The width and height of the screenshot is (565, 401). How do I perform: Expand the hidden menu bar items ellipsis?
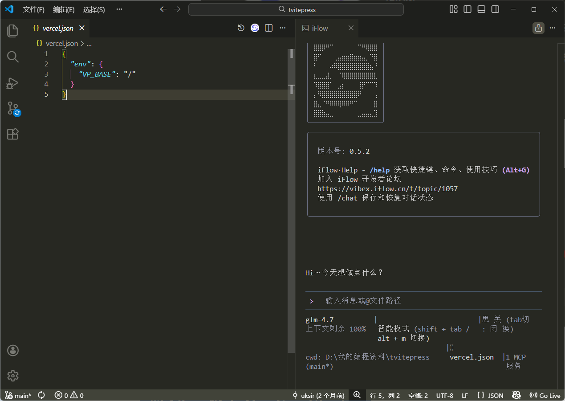click(119, 9)
